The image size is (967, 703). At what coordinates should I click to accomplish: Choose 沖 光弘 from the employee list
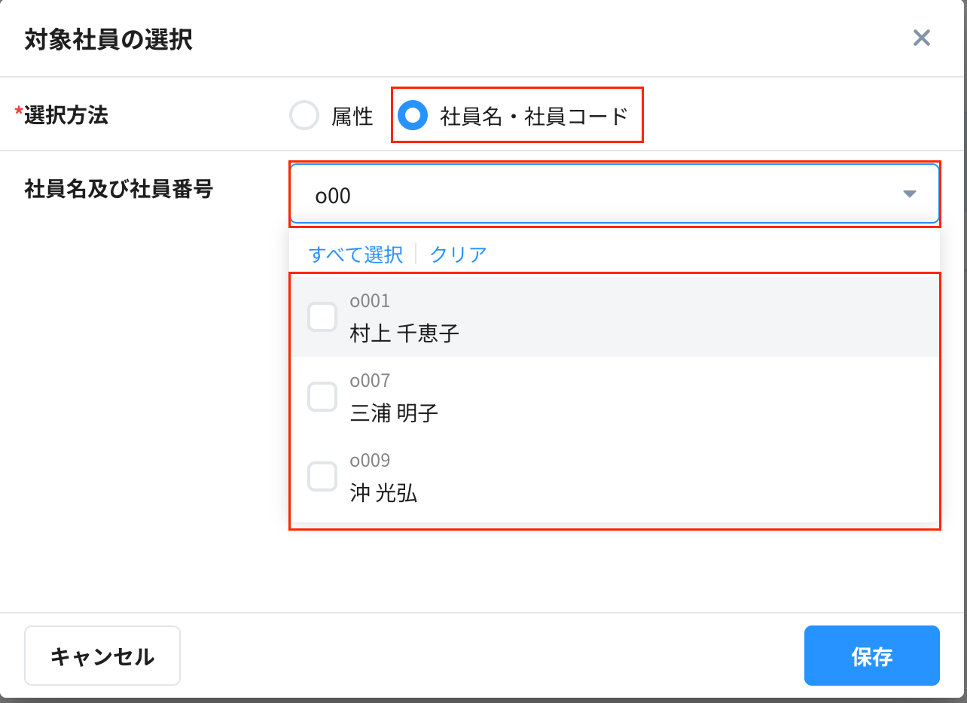tap(383, 493)
